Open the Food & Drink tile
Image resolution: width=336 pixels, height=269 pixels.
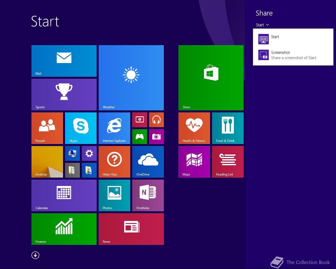228,128
